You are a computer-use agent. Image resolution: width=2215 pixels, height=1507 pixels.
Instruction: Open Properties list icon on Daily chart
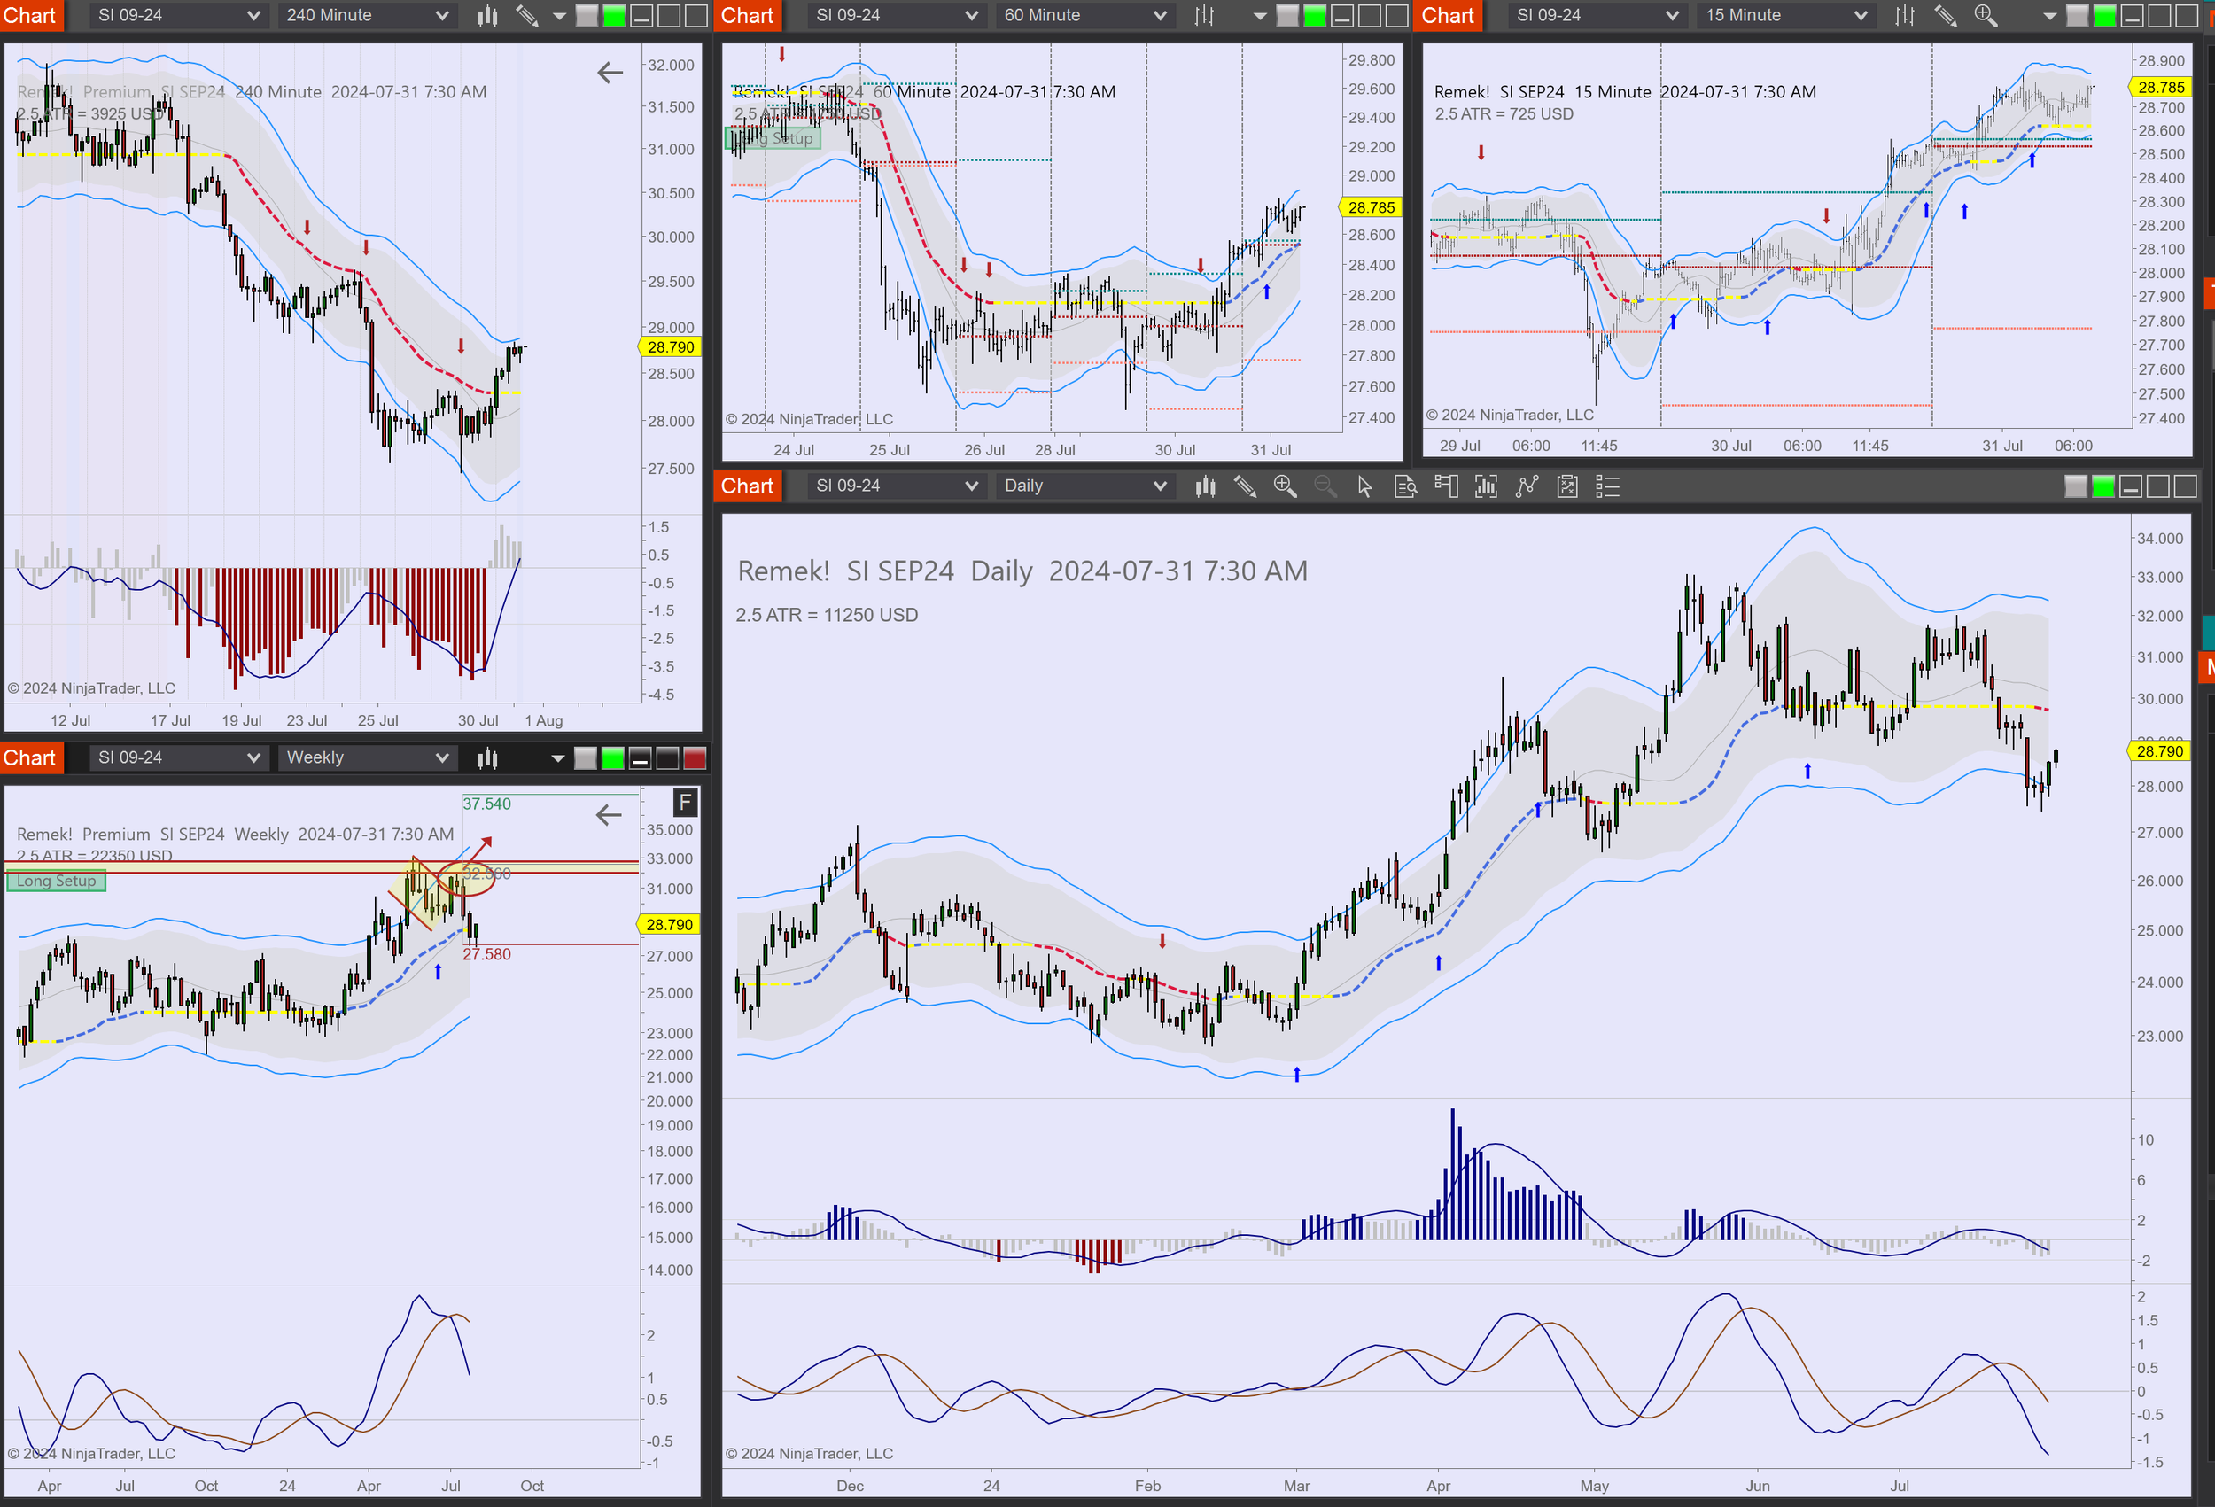click(1608, 487)
